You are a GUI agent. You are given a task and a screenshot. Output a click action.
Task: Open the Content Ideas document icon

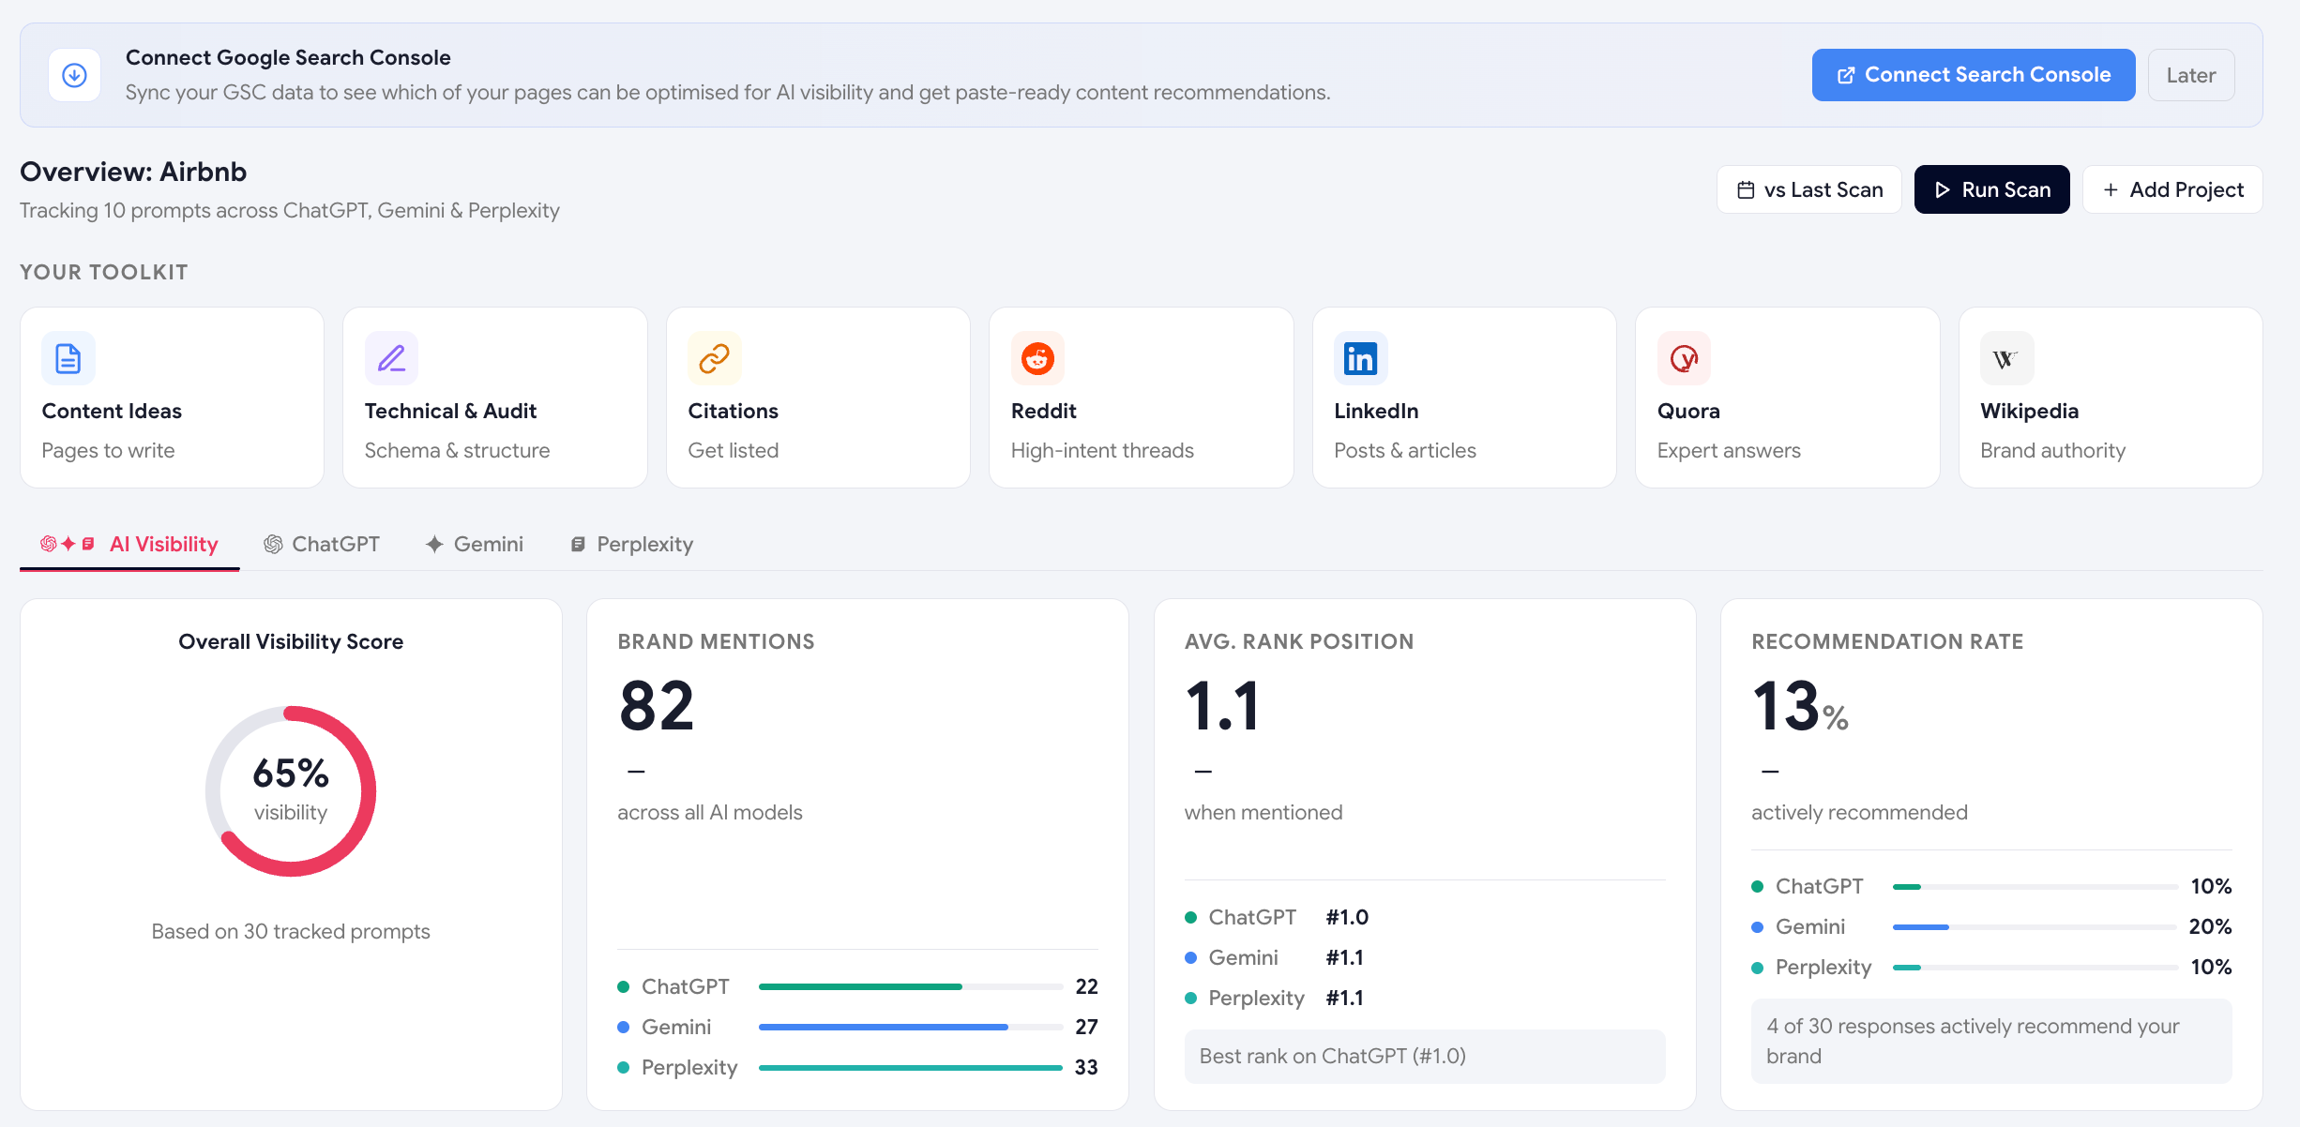click(68, 358)
